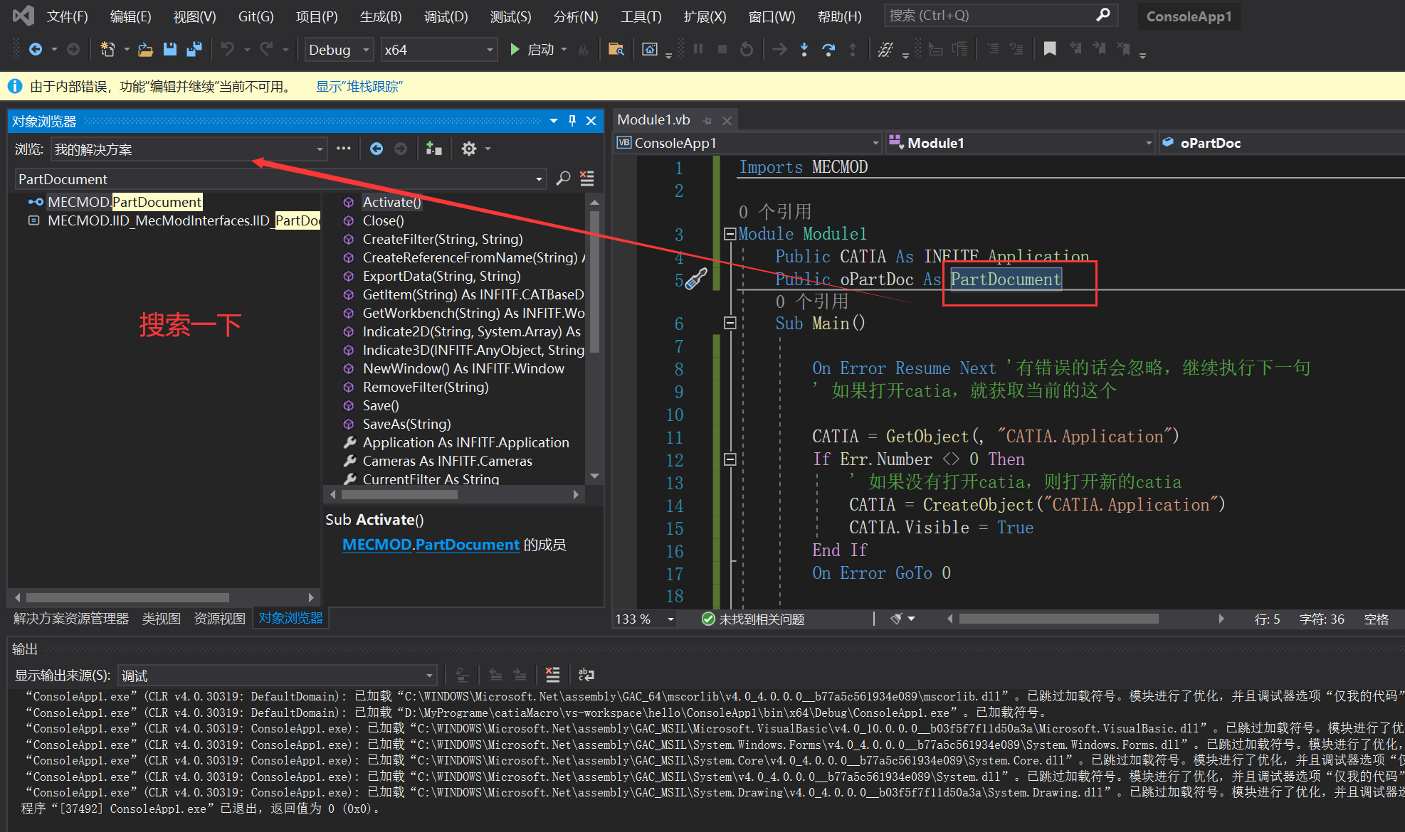Select MECMOD.PartDocument in the results tree
Viewport: 1405px width, 832px height.
125,202
